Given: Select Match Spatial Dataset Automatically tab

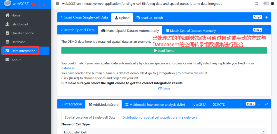Looking at the screenshot, I should coord(130,31).
